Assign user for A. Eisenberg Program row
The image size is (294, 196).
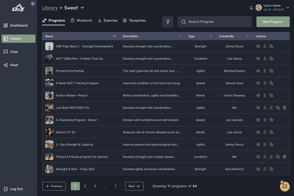tap(265, 120)
